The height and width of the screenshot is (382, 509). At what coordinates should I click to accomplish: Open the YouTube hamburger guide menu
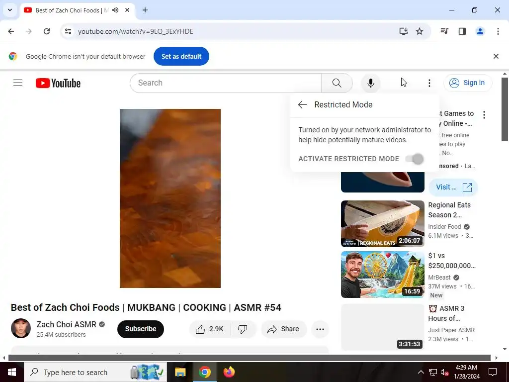[x=18, y=83]
